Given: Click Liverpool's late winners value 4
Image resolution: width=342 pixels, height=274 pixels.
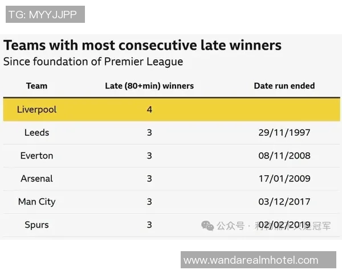Looking at the screenshot, I should (149, 109).
